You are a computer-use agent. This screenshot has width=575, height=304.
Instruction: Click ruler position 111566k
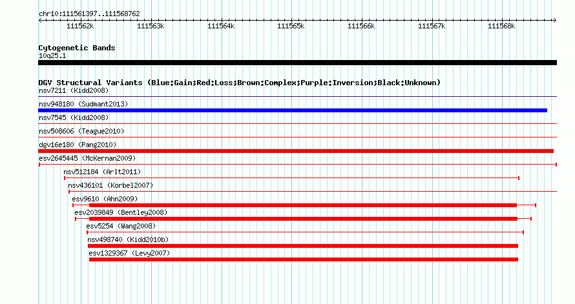362,26
